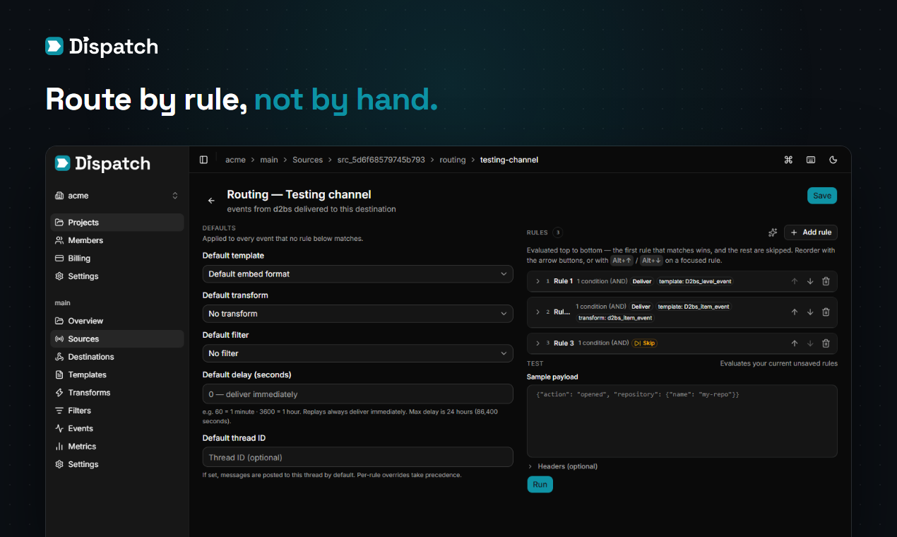Viewport: 897px width, 537px height.
Task: Open the command palette icon
Action: (x=788, y=160)
